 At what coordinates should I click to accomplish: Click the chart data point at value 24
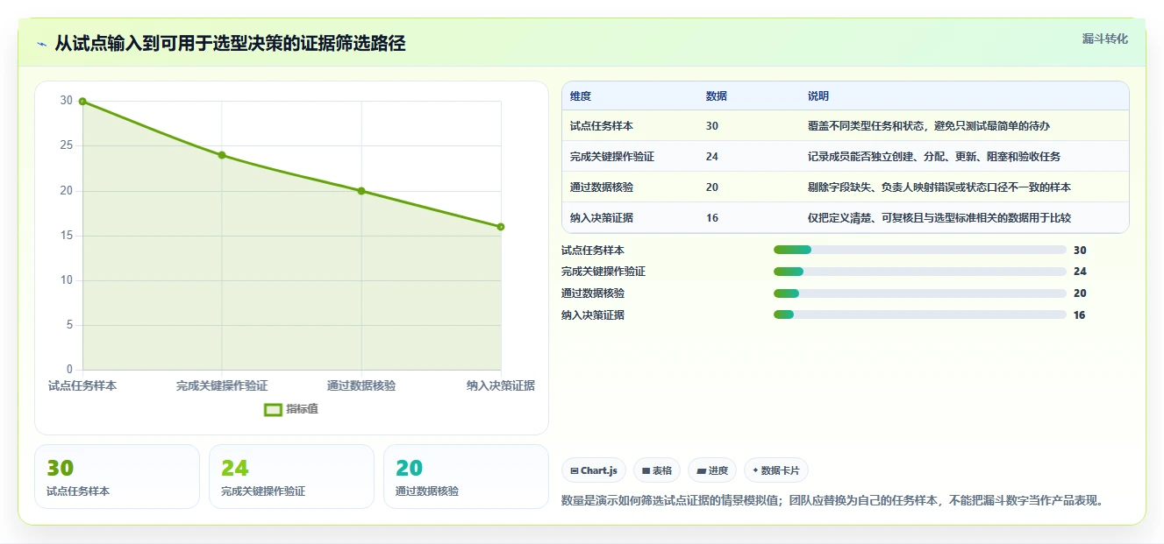tap(222, 155)
